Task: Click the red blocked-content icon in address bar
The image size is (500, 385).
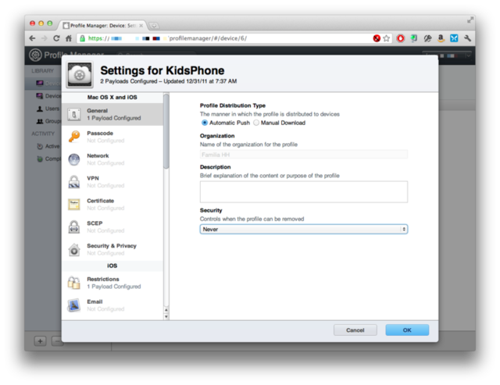Action: [x=377, y=38]
